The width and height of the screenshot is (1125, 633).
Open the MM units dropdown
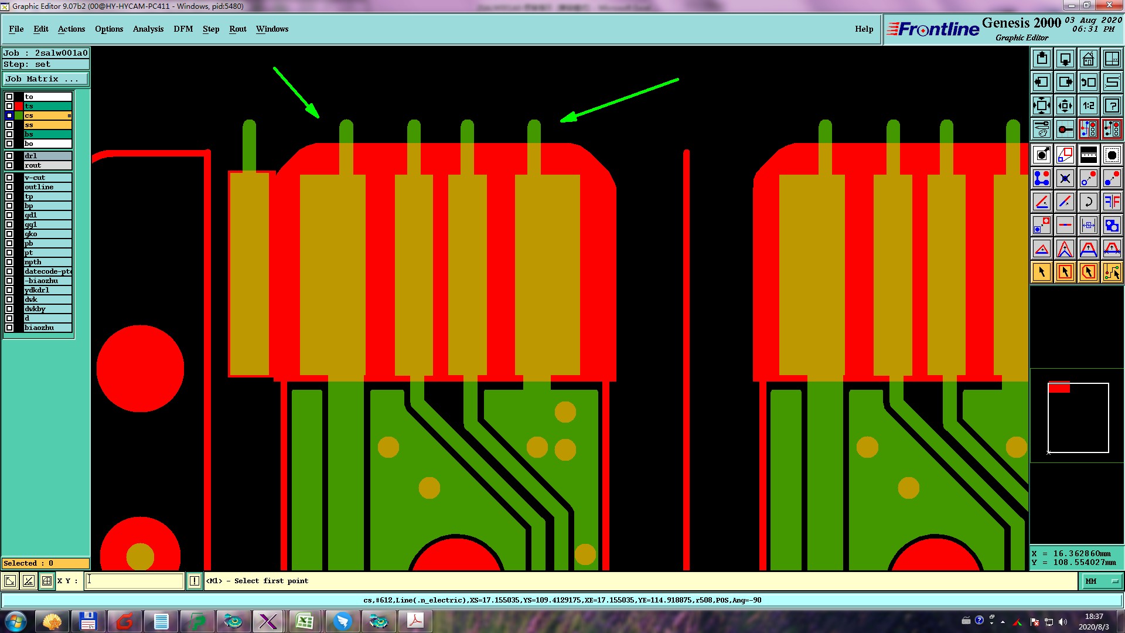(x=1101, y=581)
